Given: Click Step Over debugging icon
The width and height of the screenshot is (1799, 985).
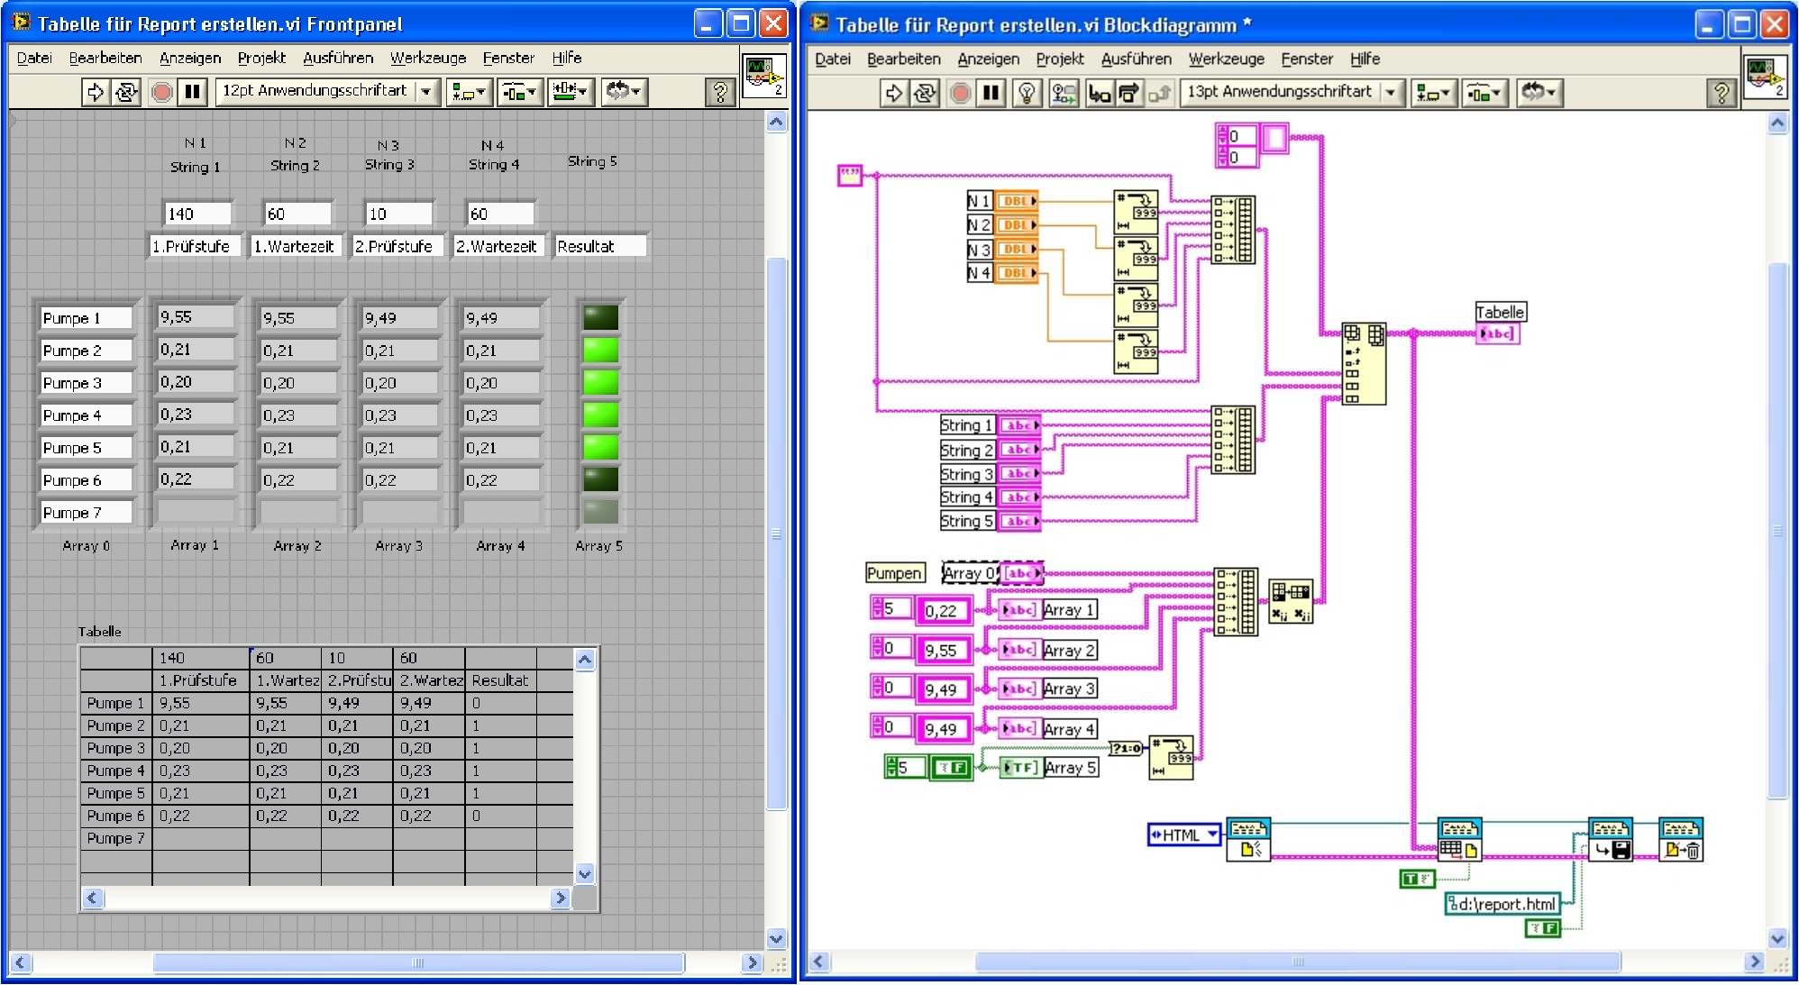Looking at the screenshot, I should coord(1128,93).
